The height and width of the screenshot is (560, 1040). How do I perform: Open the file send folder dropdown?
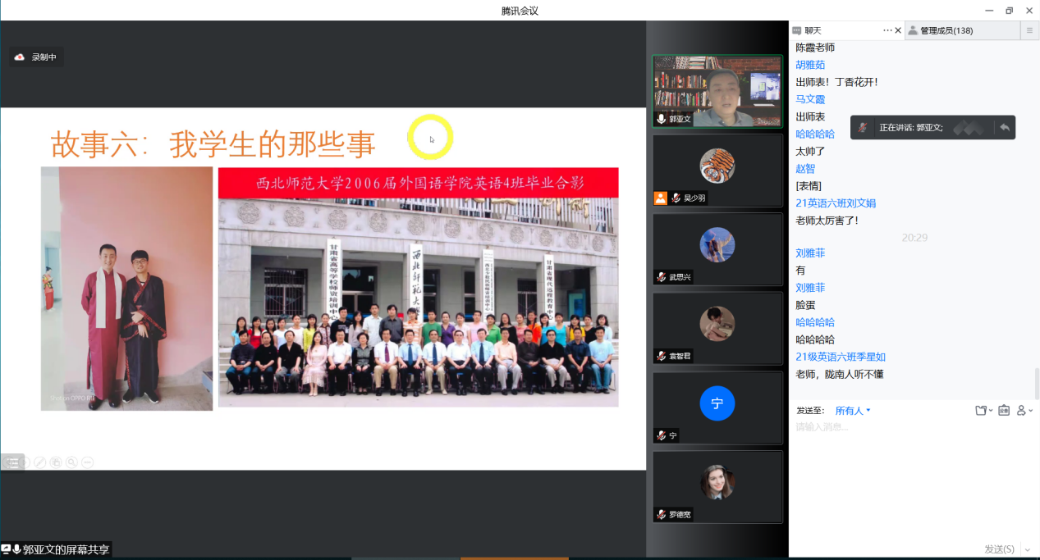[x=983, y=410]
